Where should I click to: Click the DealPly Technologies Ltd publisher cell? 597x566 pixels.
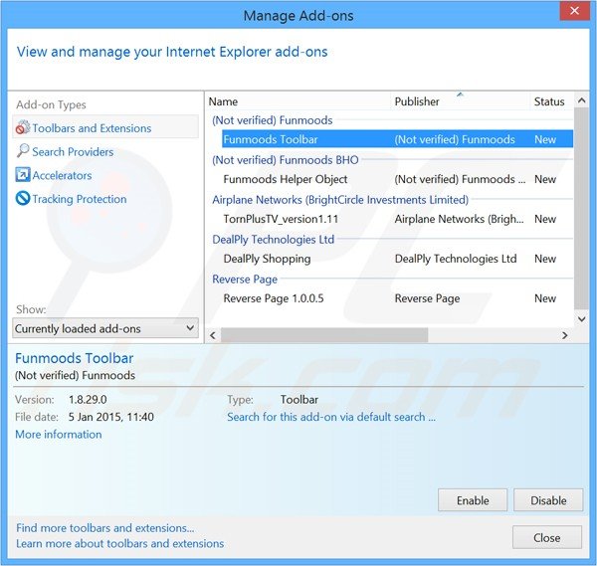tap(456, 259)
